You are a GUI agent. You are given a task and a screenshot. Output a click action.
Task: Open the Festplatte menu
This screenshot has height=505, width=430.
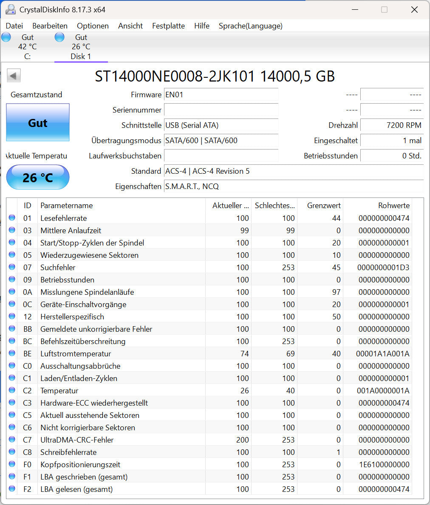168,26
